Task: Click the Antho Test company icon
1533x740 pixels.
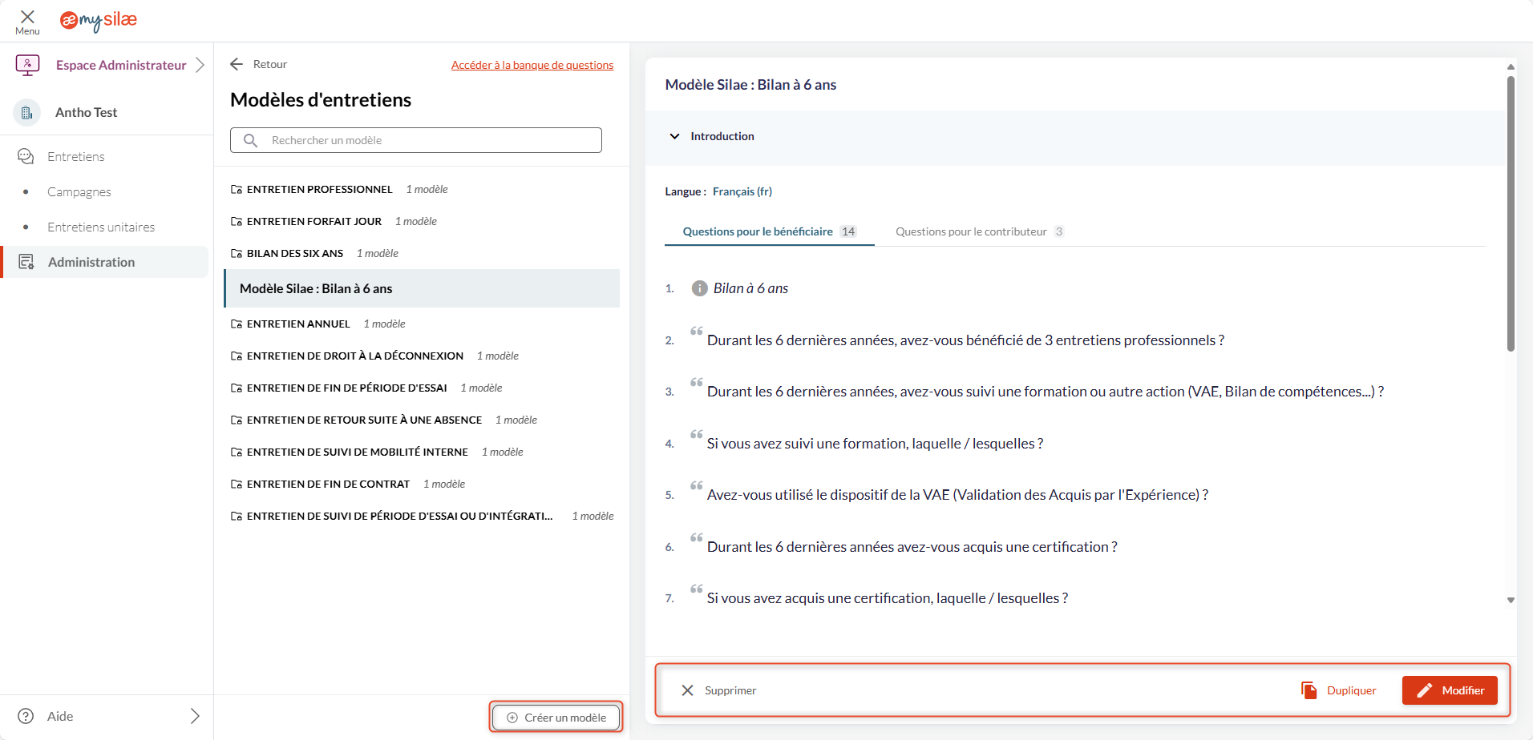Action: coord(26,113)
